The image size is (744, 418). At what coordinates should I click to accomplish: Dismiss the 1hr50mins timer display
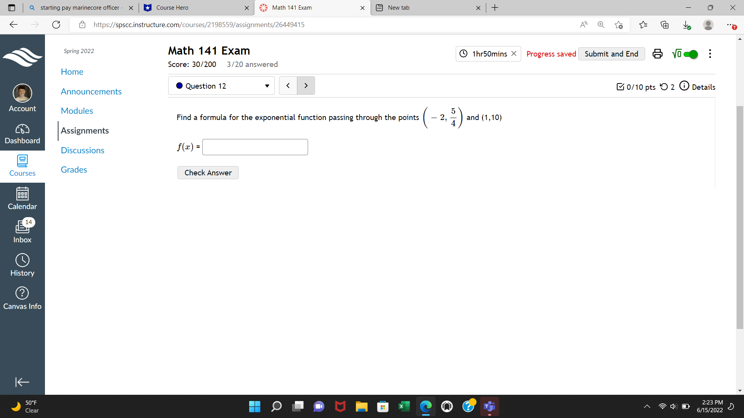(x=514, y=53)
